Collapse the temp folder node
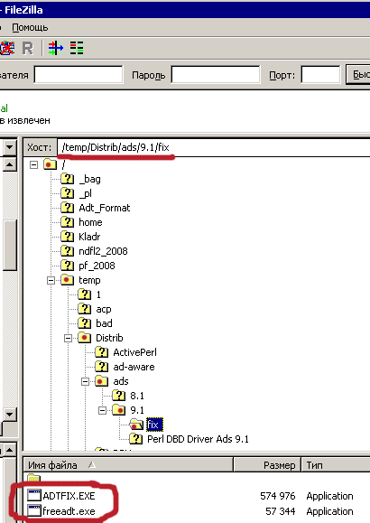This screenshot has height=523, width=370. [x=51, y=280]
